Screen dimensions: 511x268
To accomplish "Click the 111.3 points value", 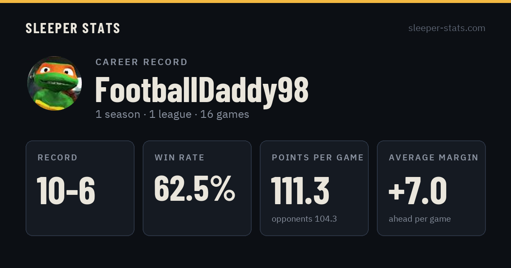I will [300, 191].
